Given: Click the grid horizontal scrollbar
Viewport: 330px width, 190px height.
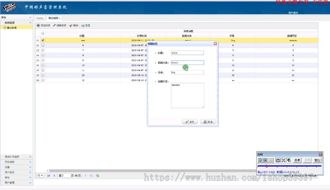Looking at the screenshot, I should click(x=153, y=171).
